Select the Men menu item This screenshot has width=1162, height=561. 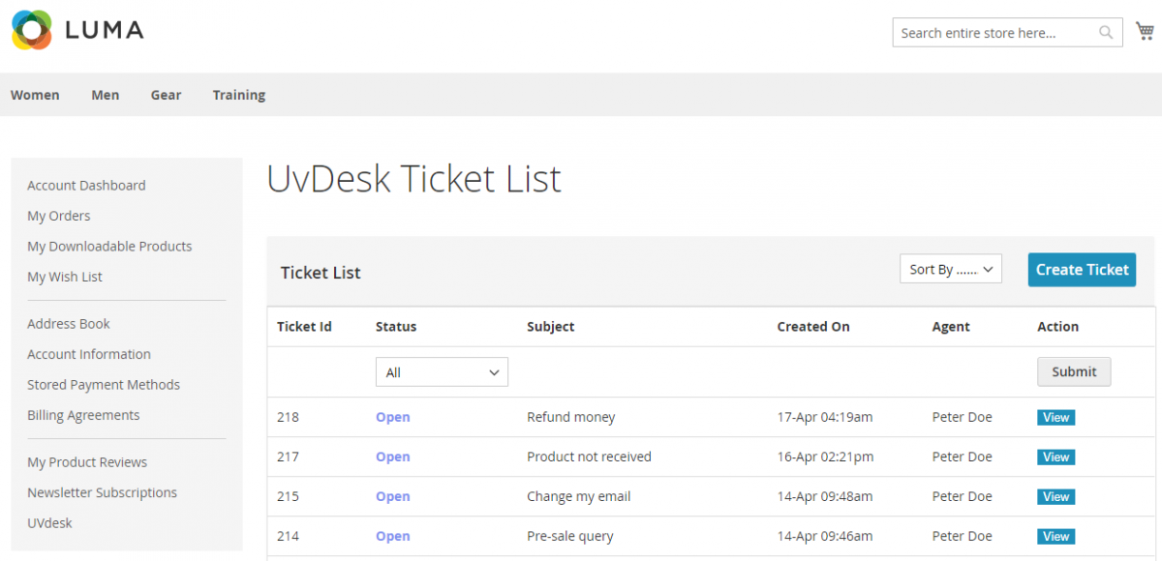pos(105,94)
